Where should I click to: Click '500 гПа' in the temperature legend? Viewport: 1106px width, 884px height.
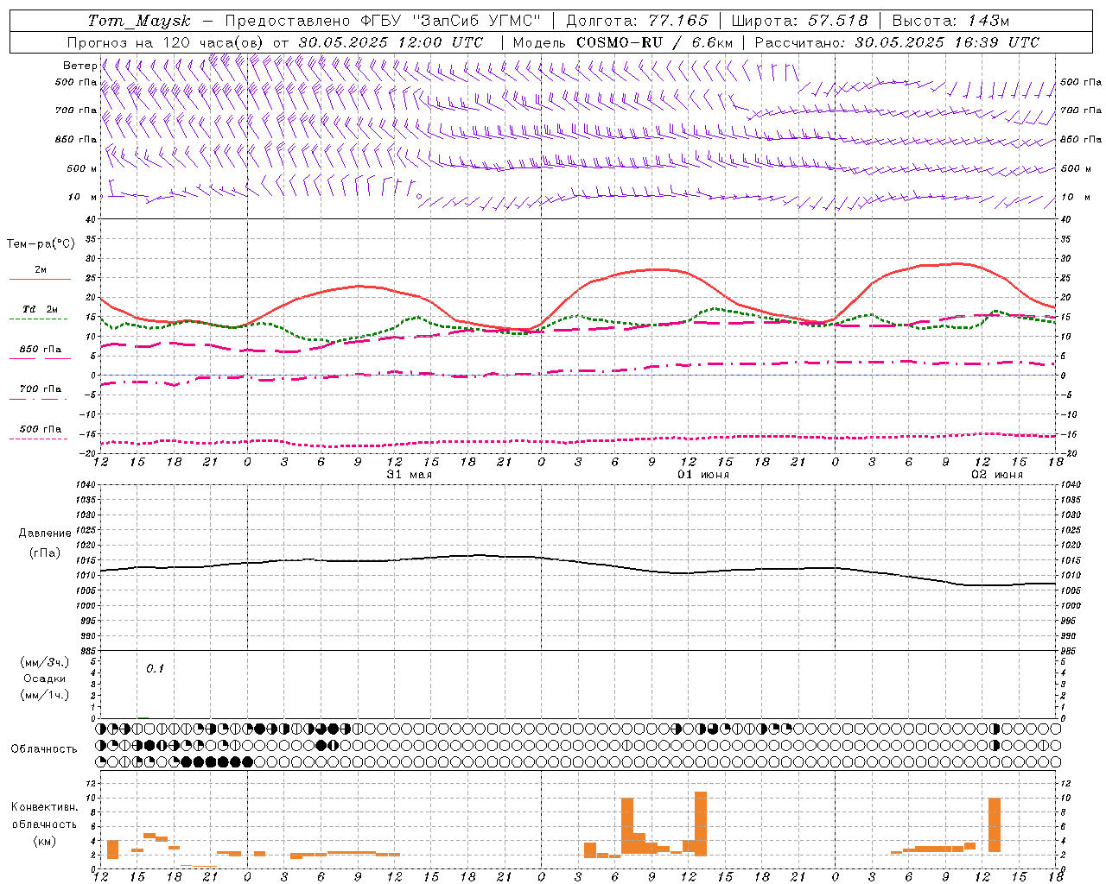(41, 429)
